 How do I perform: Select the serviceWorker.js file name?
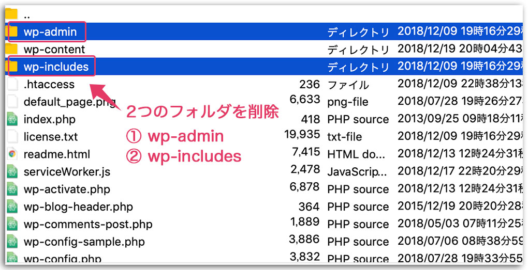coord(67,171)
